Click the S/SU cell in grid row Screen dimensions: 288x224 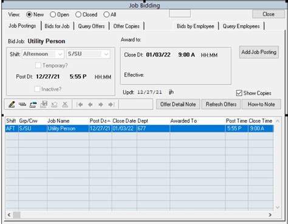[33, 128]
